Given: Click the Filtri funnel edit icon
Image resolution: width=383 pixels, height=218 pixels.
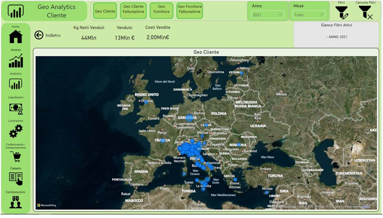Looking at the screenshot, I should pyautogui.click(x=342, y=12).
